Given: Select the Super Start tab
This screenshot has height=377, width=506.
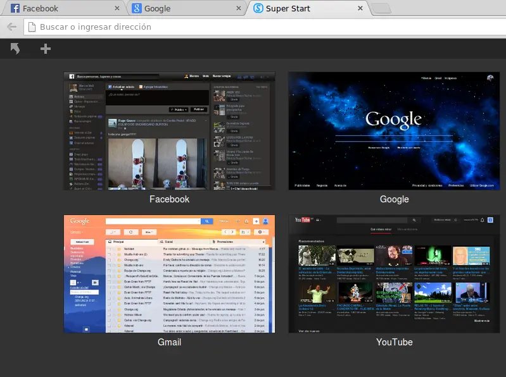Looking at the screenshot, I should (308, 8).
